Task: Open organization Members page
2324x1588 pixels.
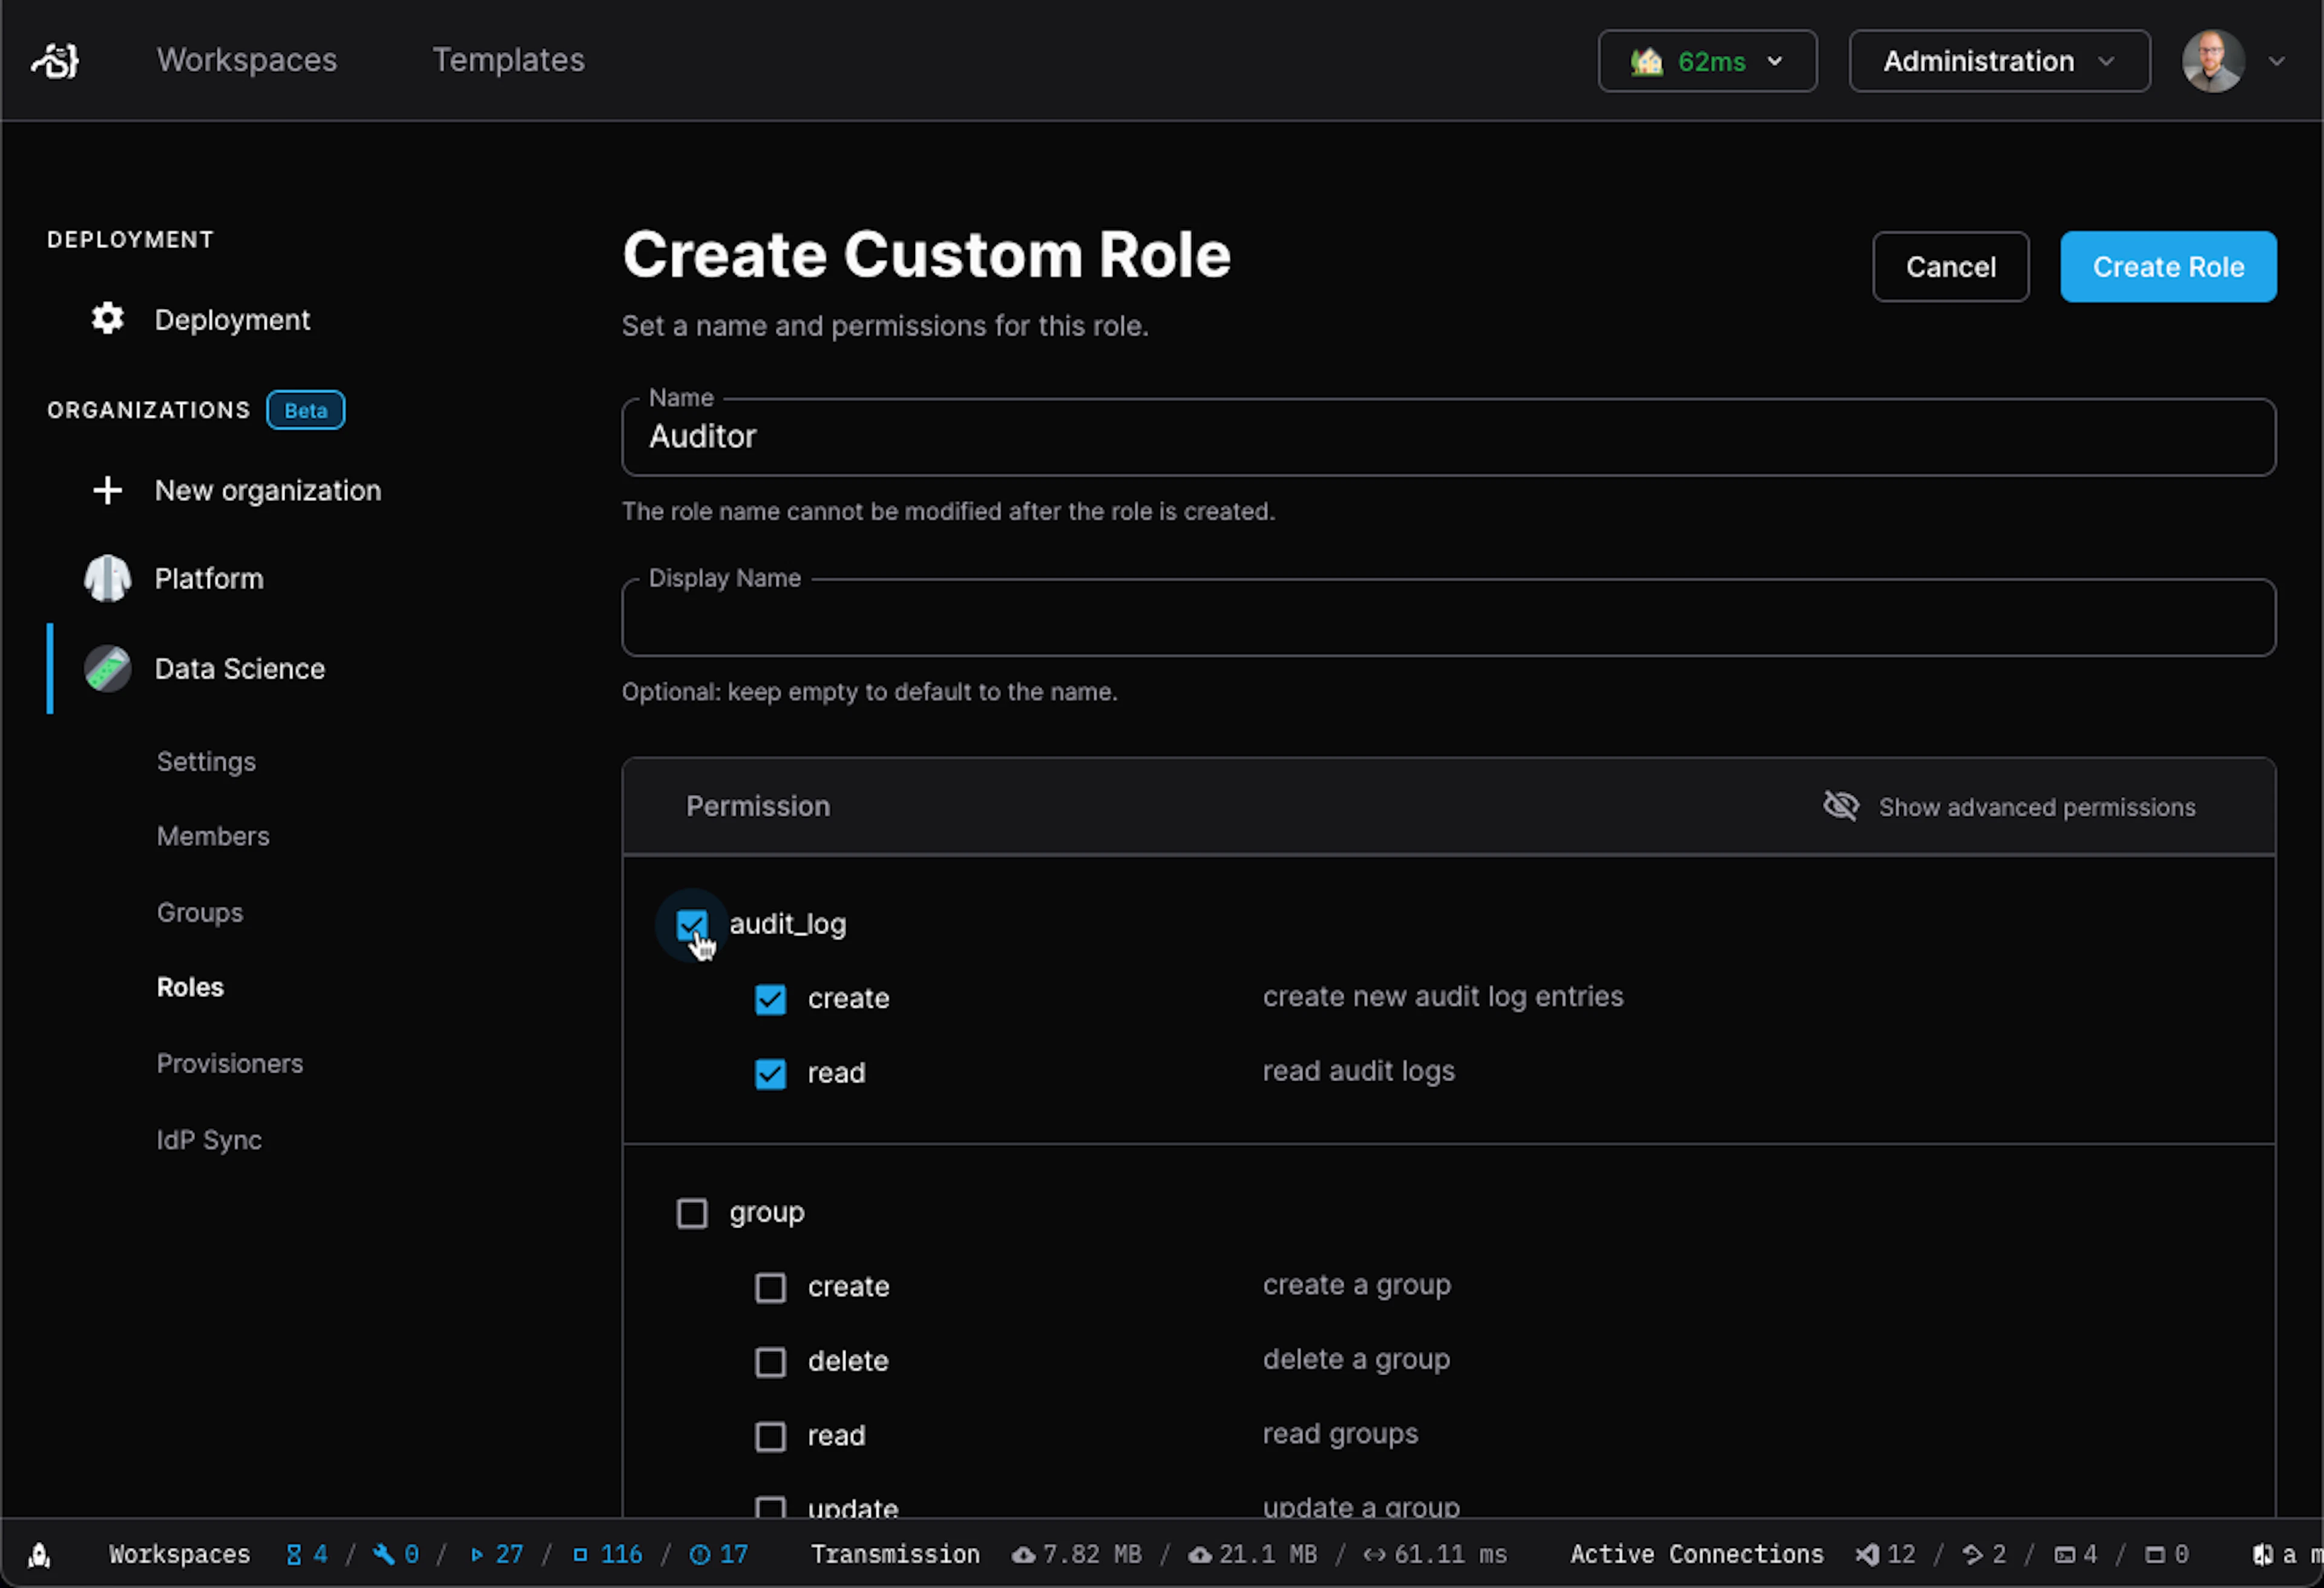Action: pos(213,837)
